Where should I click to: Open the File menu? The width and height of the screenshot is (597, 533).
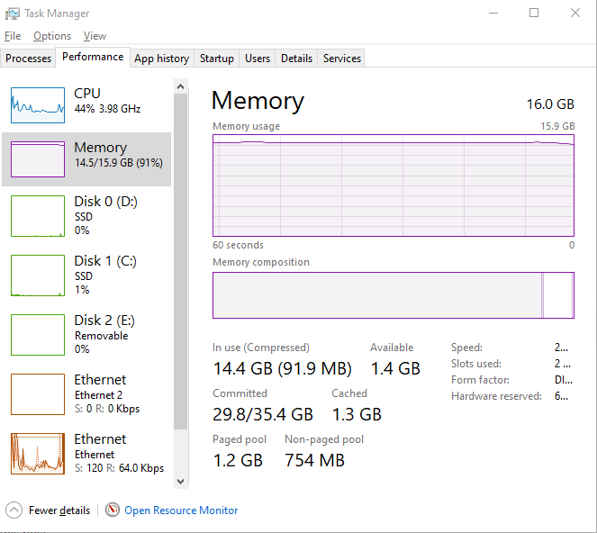point(13,36)
